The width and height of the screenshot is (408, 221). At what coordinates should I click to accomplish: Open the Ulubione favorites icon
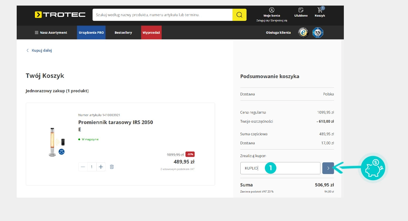(301, 10)
